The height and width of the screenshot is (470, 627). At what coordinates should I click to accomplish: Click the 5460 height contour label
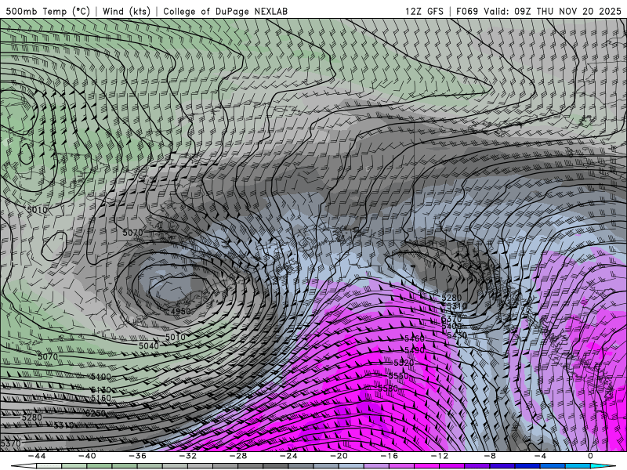tap(415, 339)
